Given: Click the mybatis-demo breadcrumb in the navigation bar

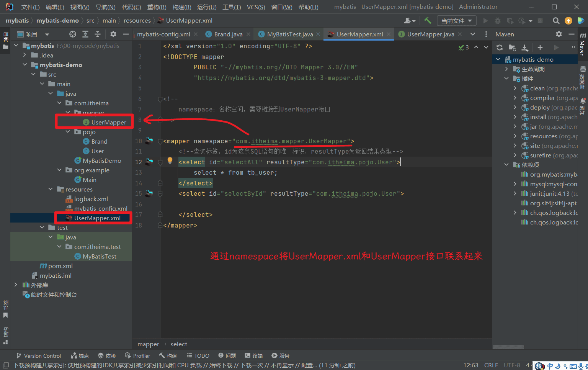Looking at the screenshot, I should [57, 21].
